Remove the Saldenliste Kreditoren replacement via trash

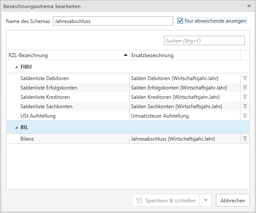coord(245,97)
